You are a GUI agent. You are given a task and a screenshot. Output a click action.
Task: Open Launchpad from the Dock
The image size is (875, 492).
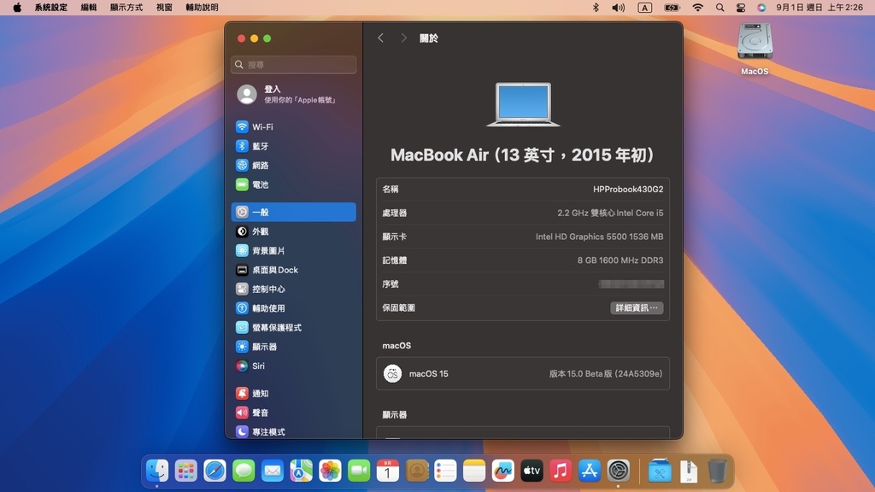pos(185,471)
